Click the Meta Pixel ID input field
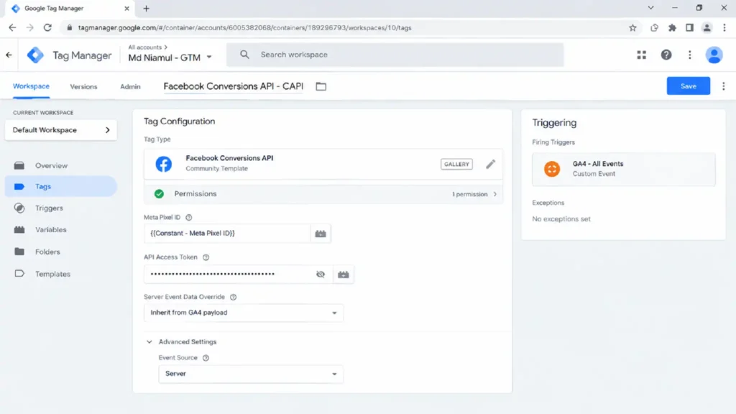The height and width of the screenshot is (414, 736). coord(227,234)
